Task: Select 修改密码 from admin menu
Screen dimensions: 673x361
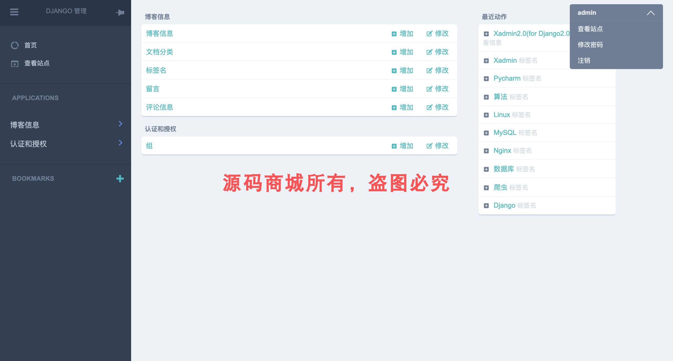Action: [590, 45]
